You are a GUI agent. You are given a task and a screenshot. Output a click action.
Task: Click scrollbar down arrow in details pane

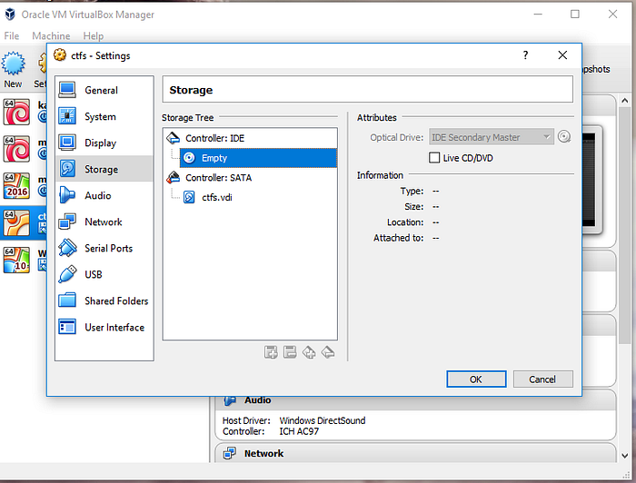[x=625, y=456]
